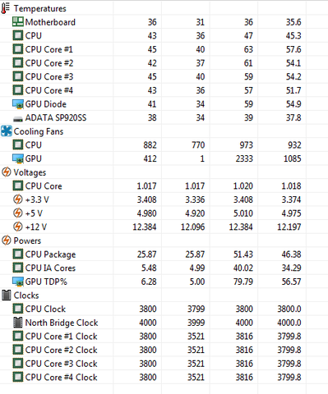The width and height of the screenshot is (328, 394).
Task: Click the CPU Package chip icon
Action: point(18,254)
